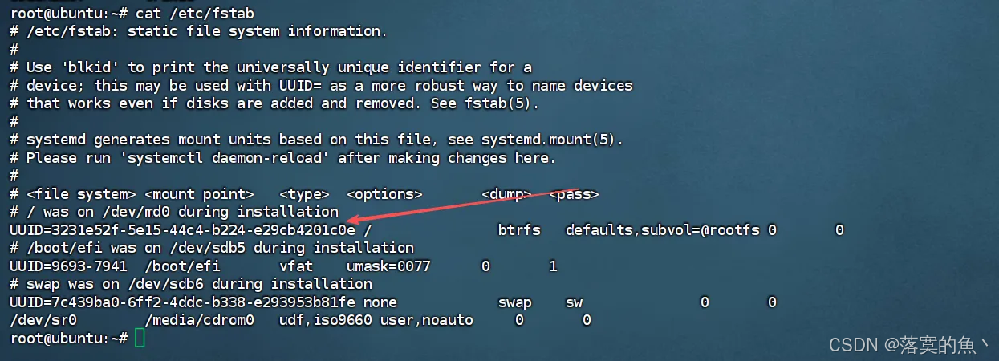
Task: Click the '/media/cdrom0' mount point
Action: coord(199,320)
